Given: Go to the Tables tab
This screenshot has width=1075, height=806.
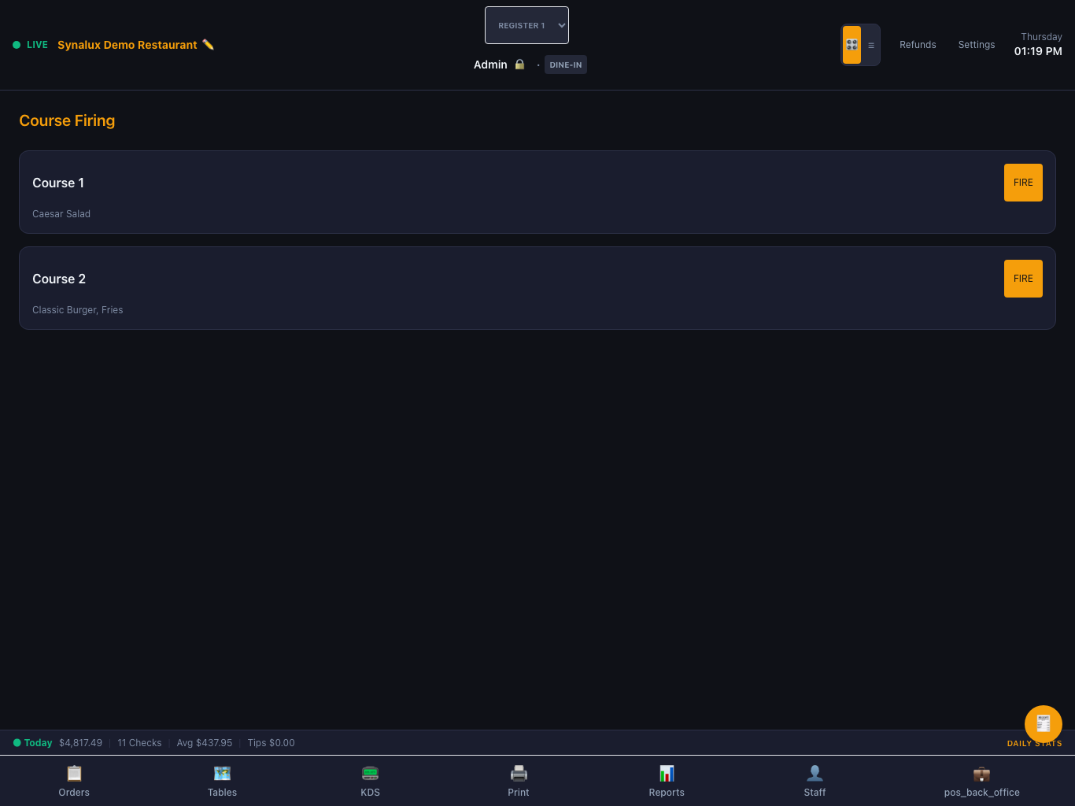Looking at the screenshot, I should point(222,781).
